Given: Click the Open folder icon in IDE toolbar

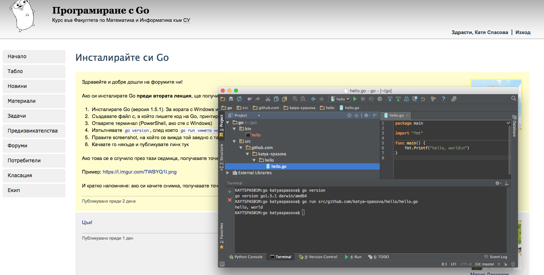Looking at the screenshot, I should [223, 99].
